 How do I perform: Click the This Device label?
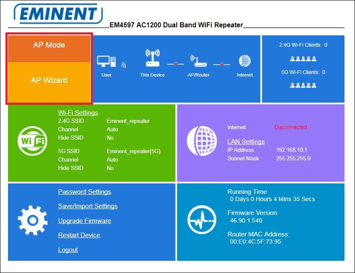click(152, 75)
